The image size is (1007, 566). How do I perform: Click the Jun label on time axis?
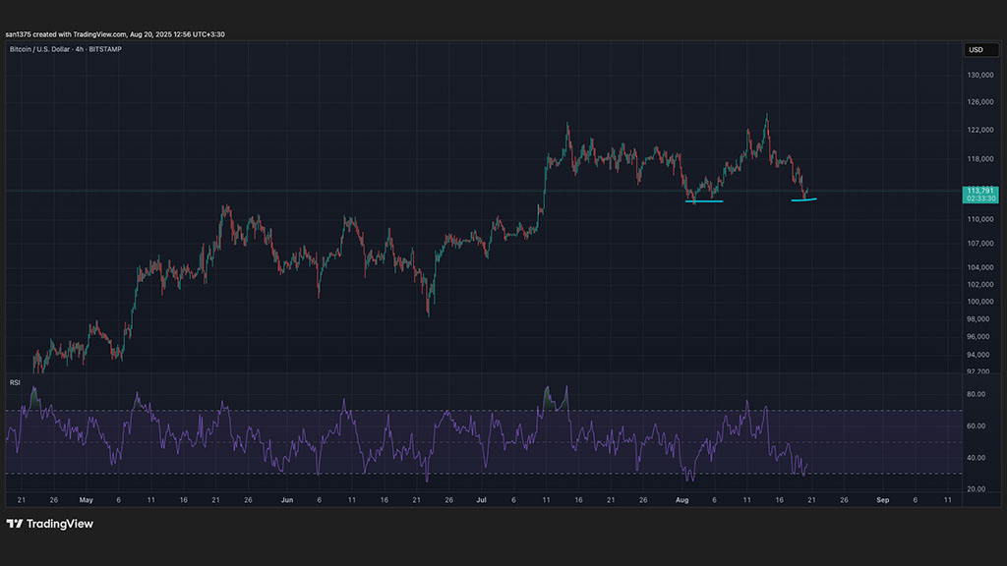click(287, 500)
